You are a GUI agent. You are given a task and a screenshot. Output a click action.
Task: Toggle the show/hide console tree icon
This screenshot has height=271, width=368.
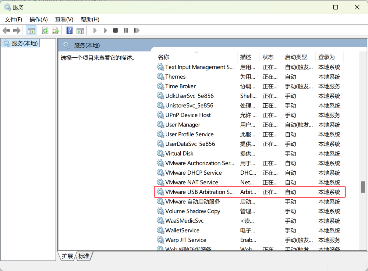tap(31, 30)
